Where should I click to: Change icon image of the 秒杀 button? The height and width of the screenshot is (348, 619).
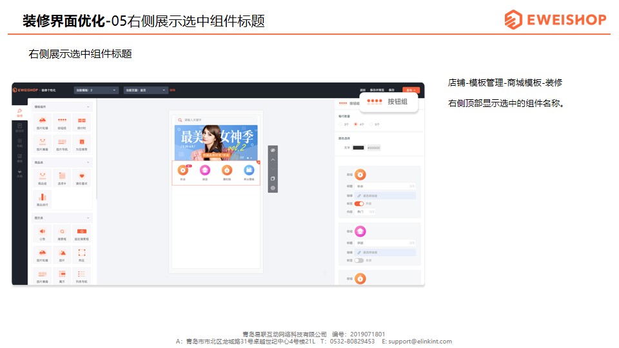click(x=360, y=175)
